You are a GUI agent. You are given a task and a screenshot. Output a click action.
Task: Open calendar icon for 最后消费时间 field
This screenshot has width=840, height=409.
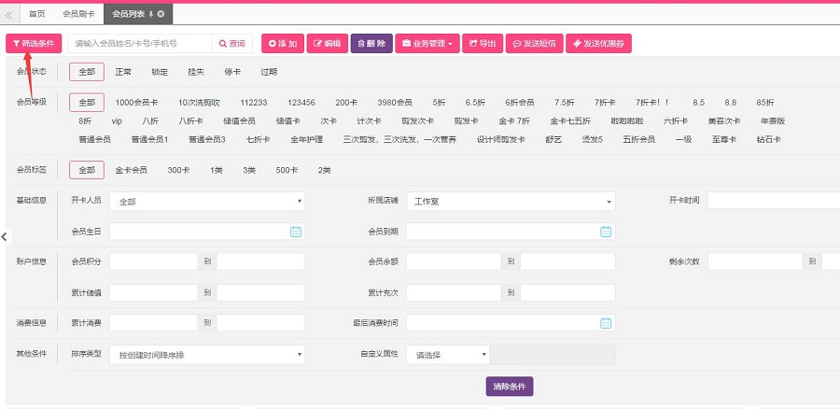point(606,323)
